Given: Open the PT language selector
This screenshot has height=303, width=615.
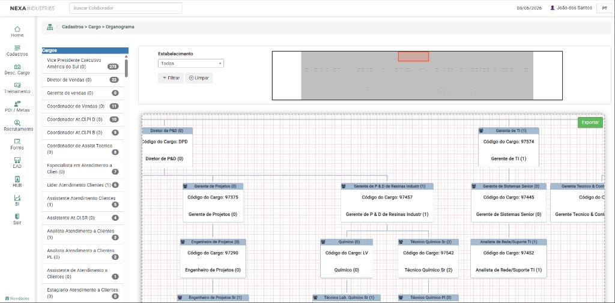Looking at the screenshot, I should tap(605, 8).
